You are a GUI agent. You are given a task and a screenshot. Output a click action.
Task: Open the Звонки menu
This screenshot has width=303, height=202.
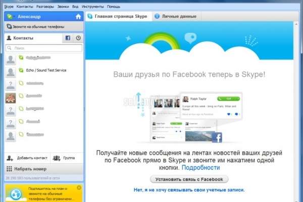(63, 7)
